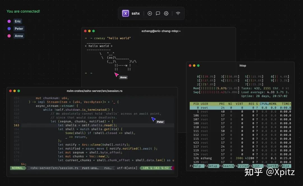
Task: Click the session.rs filename in nvim status
Action: [54, 168]
